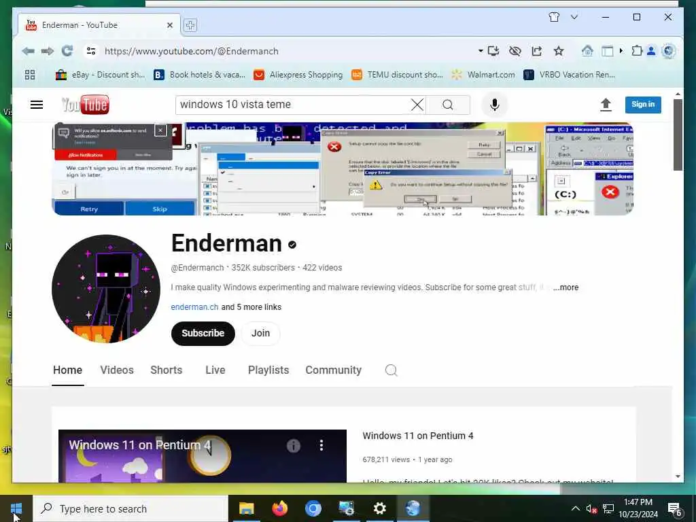Open the browser profile icon

651,51
